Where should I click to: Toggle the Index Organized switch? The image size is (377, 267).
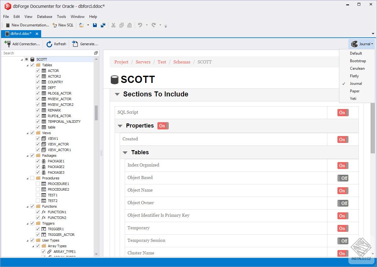pos(343,166)
